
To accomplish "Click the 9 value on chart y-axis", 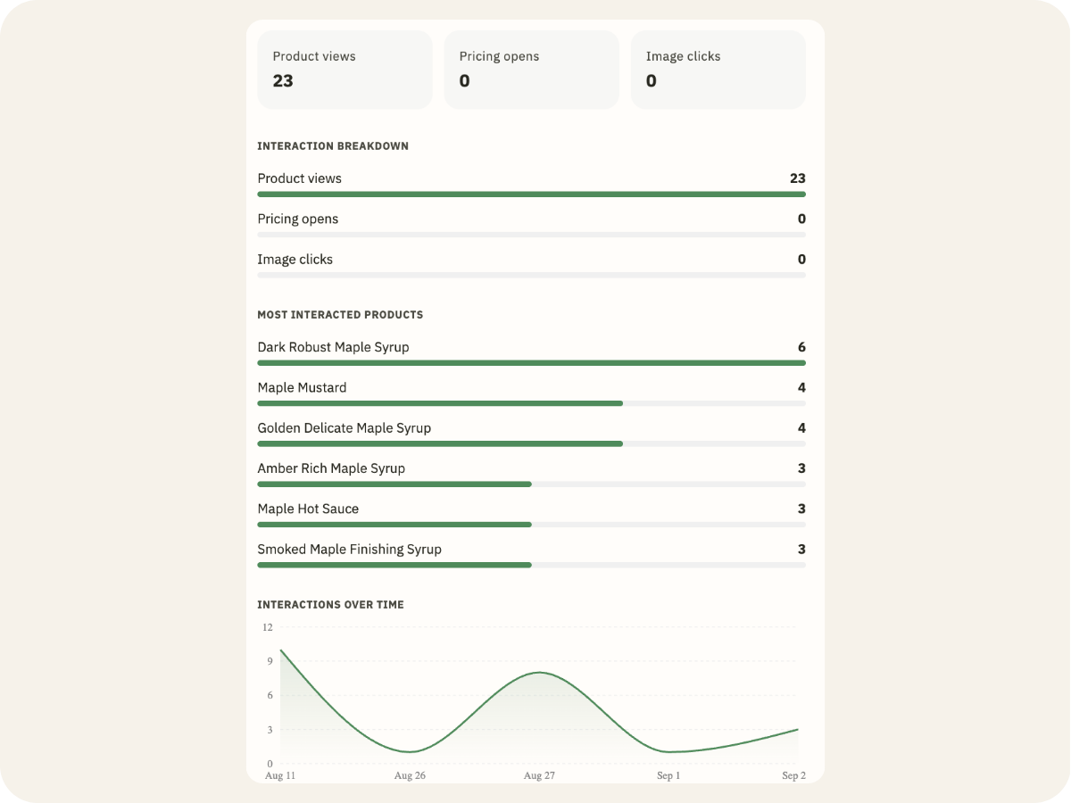I will [270, 661].
